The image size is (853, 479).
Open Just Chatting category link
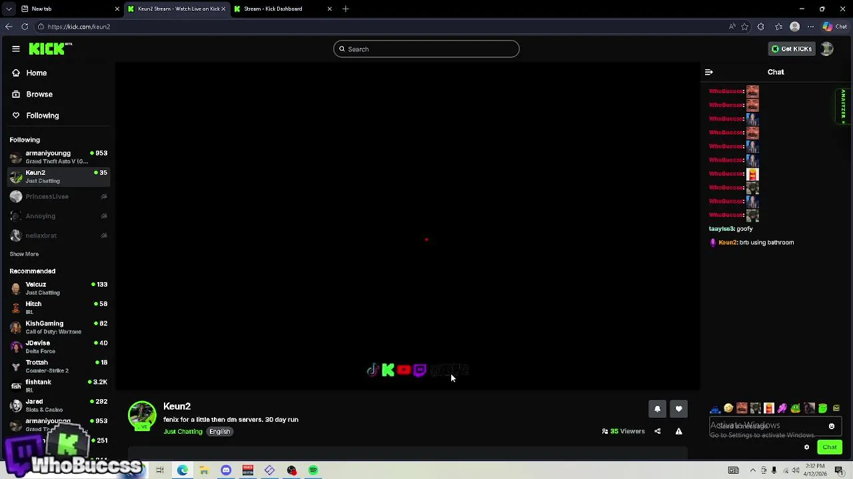(x=183, y=432)
